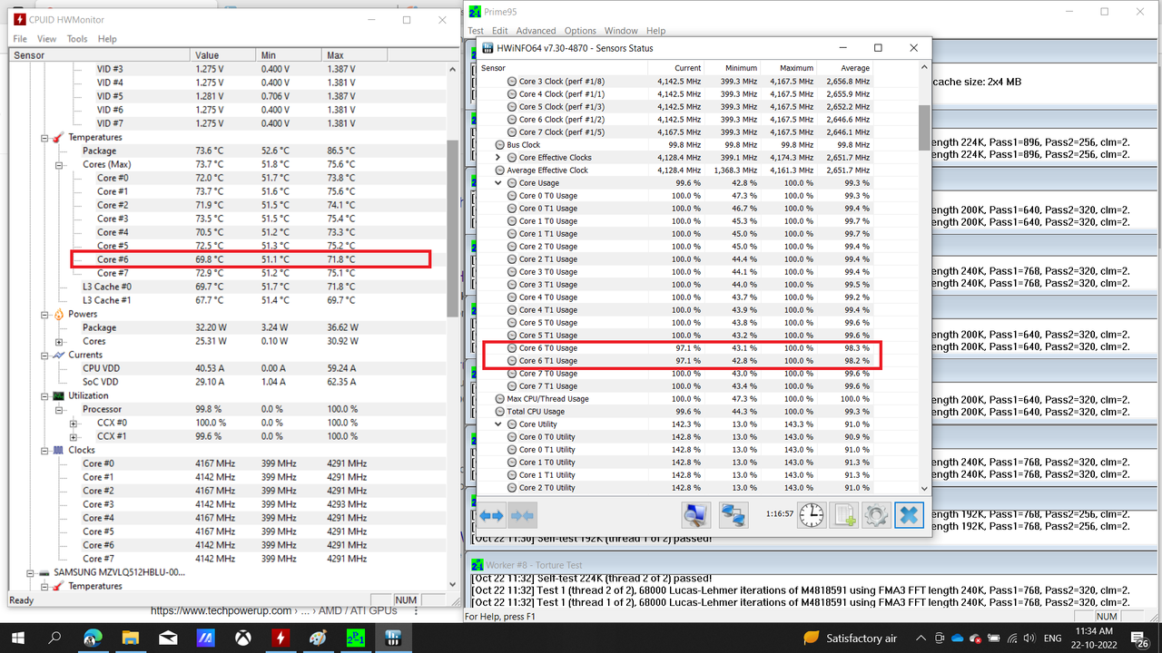Click the HWiNFO expand sensors left-right arrows button

pyautogui.click(x=491, y=515)
